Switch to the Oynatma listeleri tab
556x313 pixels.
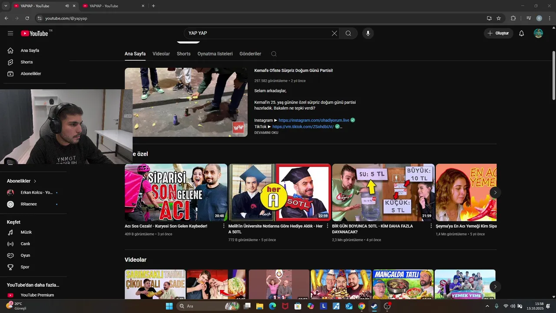pyautogui.click(x=215, y=54)
